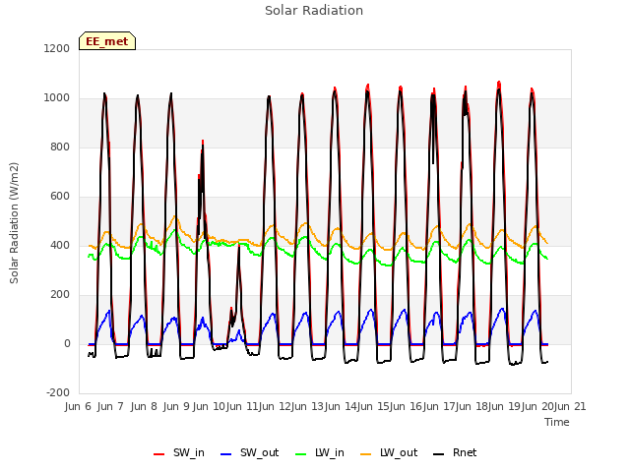Image resolution: width=630 pixels, height=472 pixels.
Task: Click the Solar Radiation chart title
Action: click(x=314, y=11)
